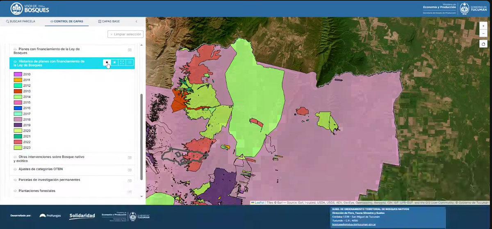Open the Capas Base tab
The image size is (492, 229).
coord(109,21)
